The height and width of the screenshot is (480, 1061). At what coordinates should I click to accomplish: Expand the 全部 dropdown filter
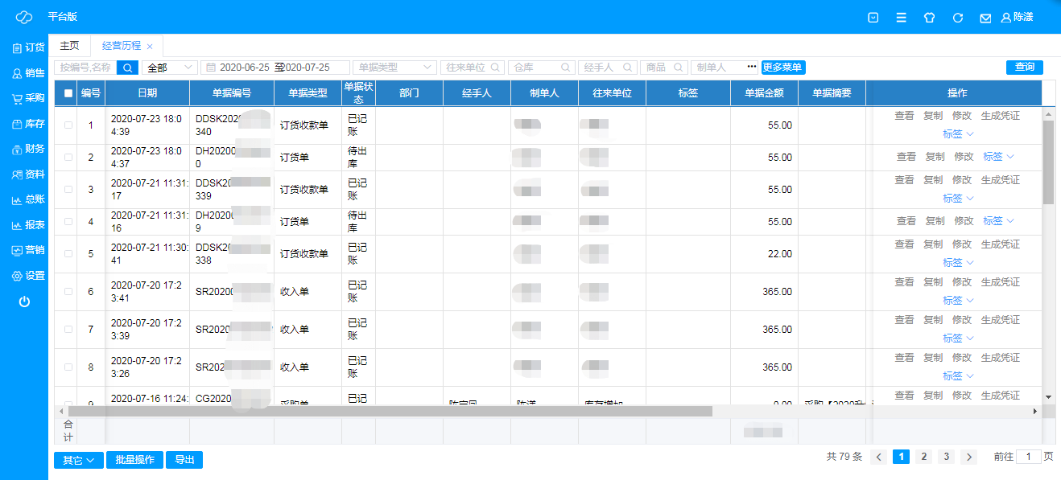pos(169,68)
